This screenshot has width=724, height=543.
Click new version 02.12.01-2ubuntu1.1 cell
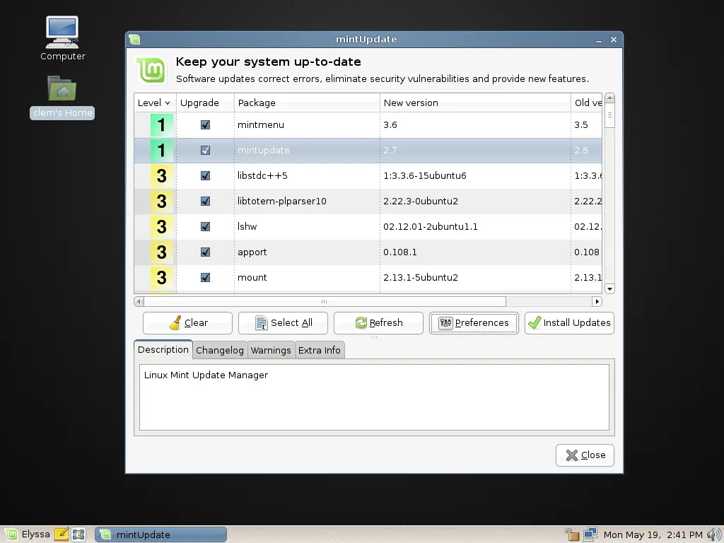click(x=431, y=226)
